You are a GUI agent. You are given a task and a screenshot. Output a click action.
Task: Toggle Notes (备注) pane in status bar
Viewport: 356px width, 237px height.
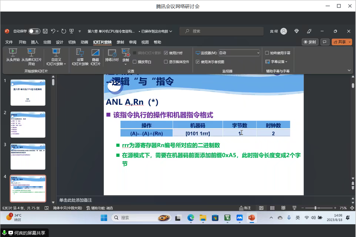click(x=245, y=208)
